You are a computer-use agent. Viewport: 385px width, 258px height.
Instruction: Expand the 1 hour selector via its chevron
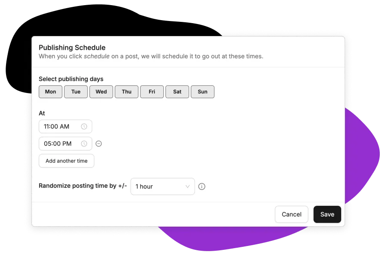[x=187, y=186]
